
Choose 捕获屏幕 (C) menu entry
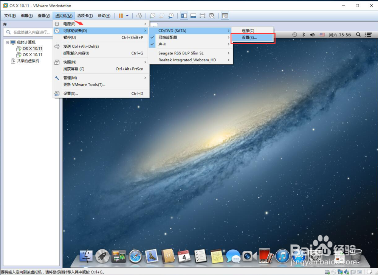[101, 69]
